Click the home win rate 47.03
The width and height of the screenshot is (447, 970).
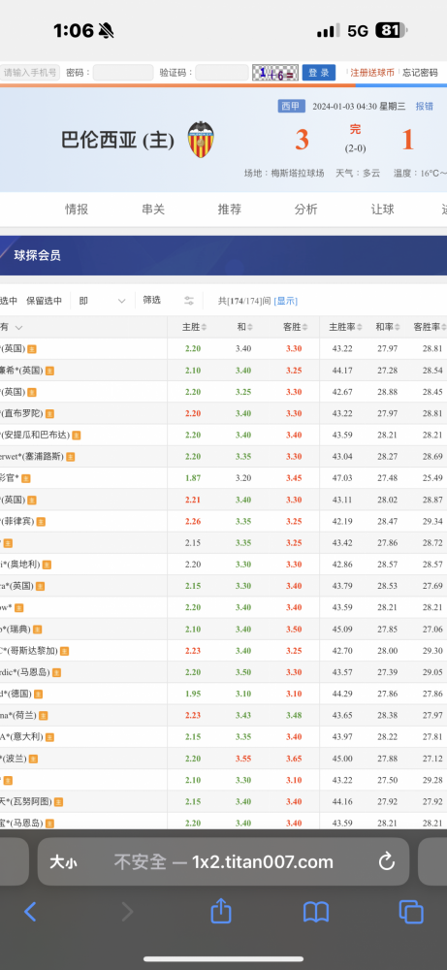point(342,478)
